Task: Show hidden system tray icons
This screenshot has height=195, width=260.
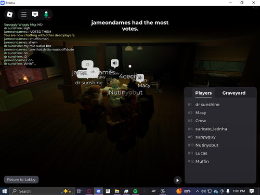Action: pyautogui.click(x=197, y=191)
